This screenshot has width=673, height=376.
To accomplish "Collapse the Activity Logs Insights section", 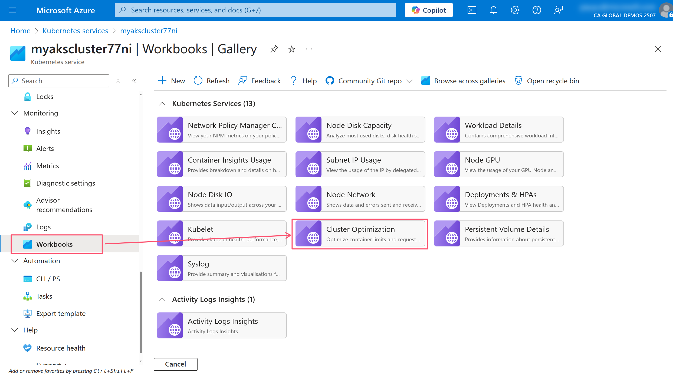I will [162, 299].
